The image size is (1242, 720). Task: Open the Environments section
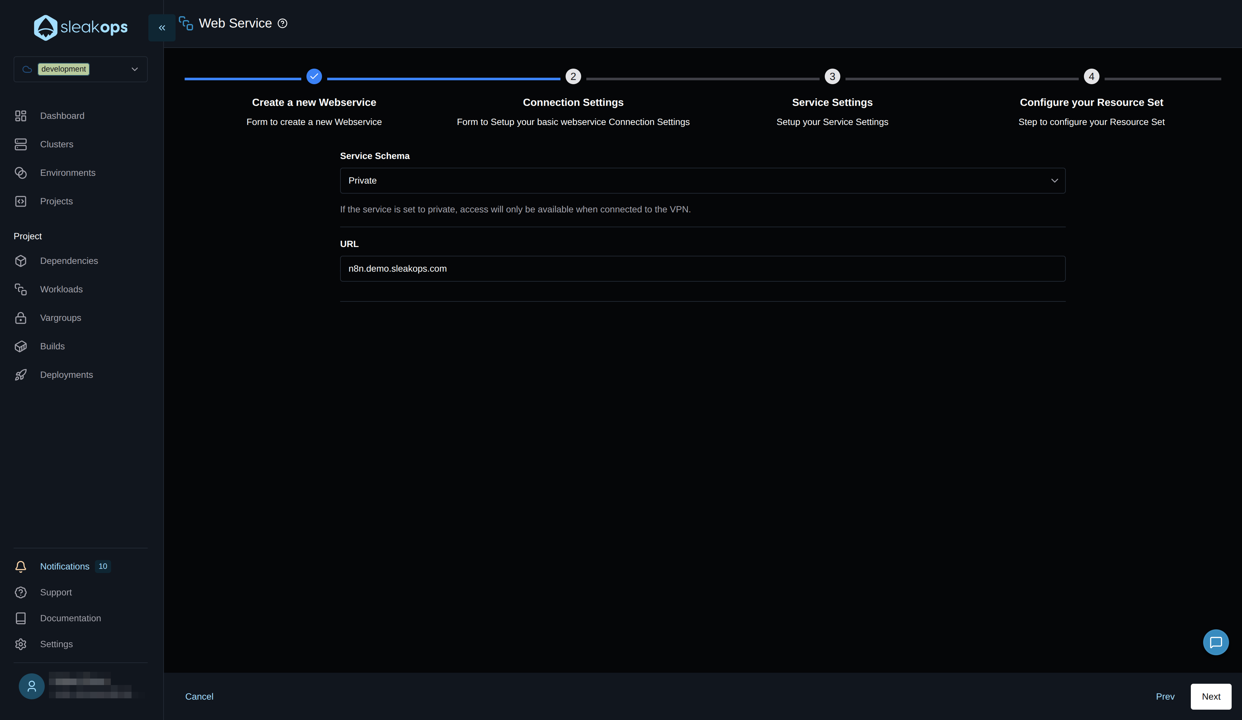coord(67,172)
